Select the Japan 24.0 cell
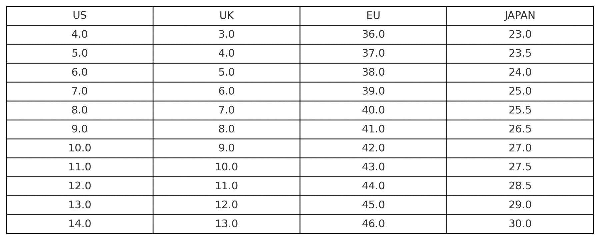600x240 pixels. point(520,73)
